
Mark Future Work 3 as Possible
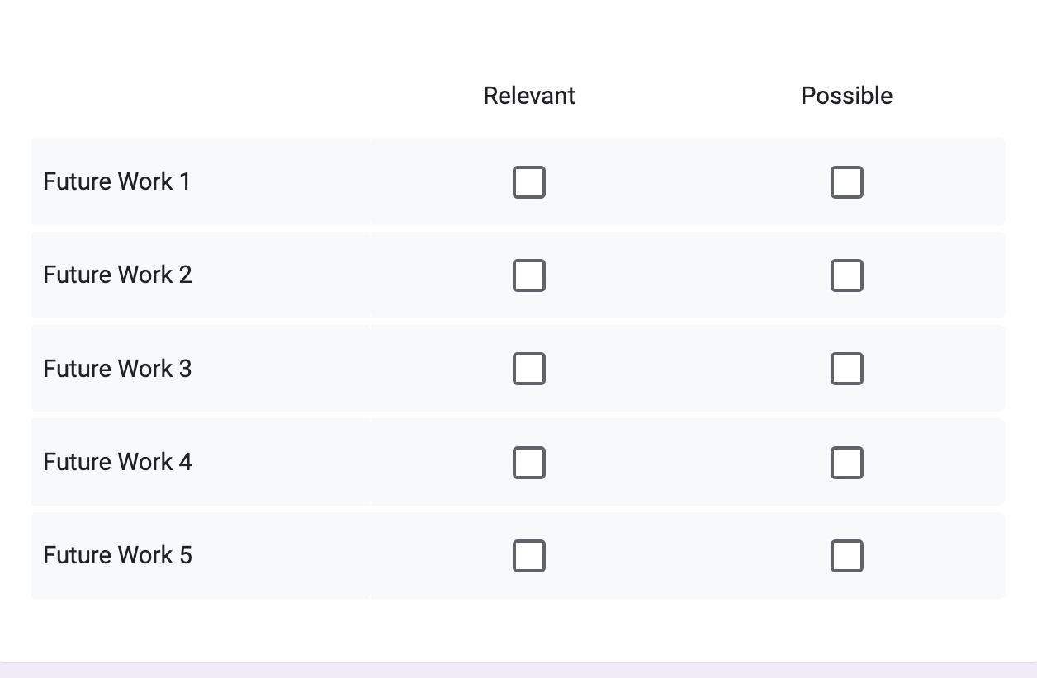coord(847,369)
